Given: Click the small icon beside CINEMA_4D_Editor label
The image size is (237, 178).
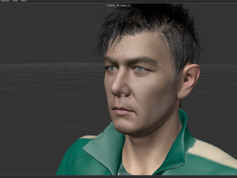Looking at the screenshot, I should (x=129, y=5).
